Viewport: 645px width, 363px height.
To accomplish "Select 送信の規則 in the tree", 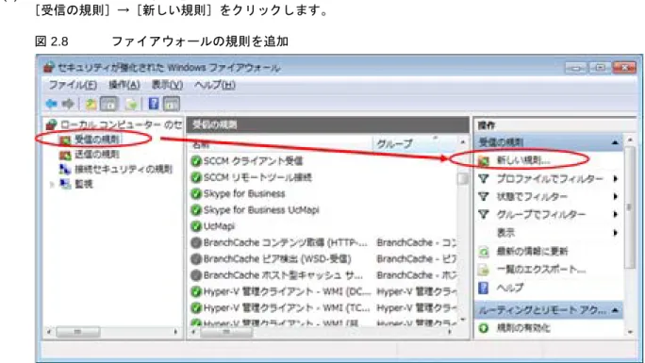I will (97, 155).
